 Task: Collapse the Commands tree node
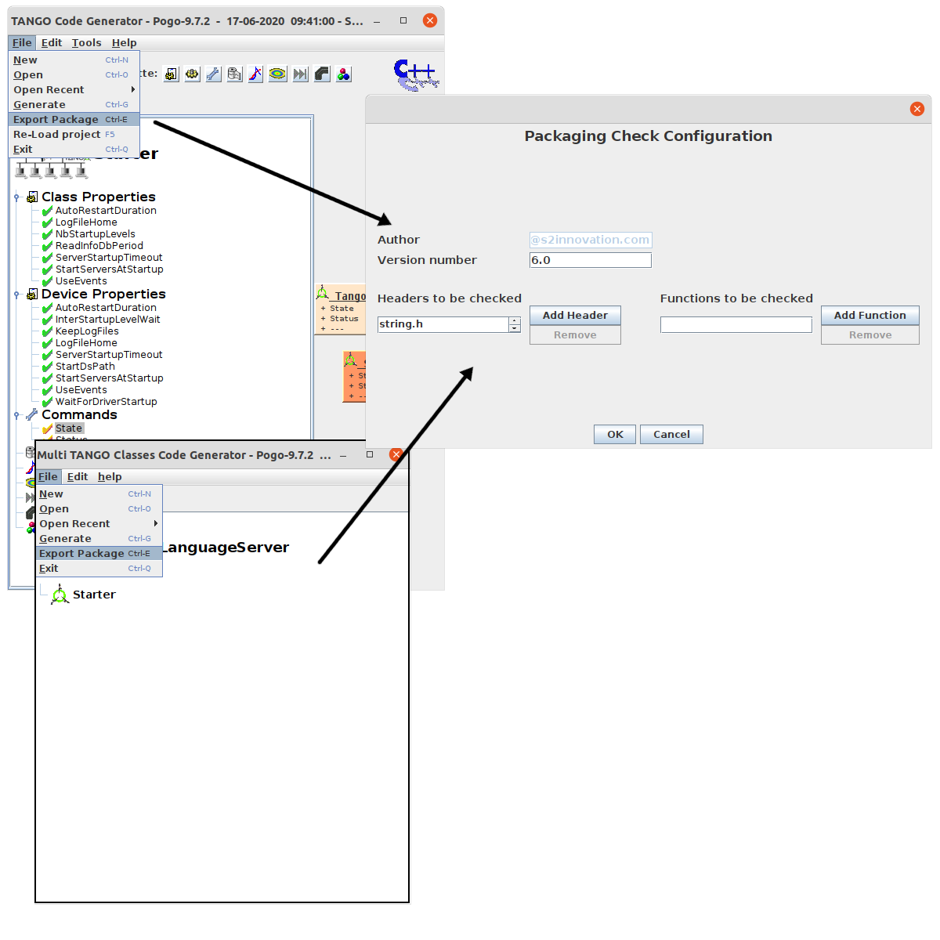pyautogui.click(x=16, y=415)
